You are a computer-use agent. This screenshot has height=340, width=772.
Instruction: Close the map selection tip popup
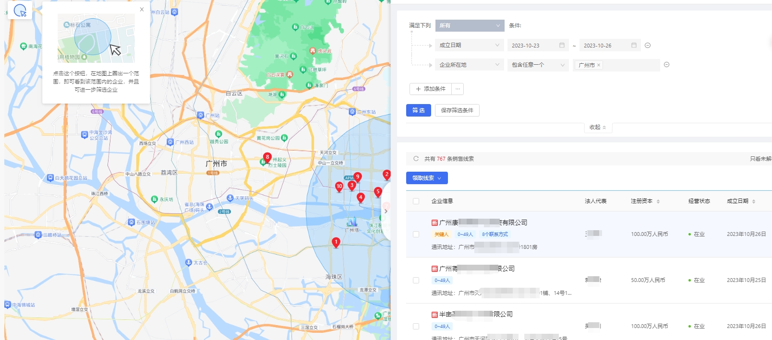pos(142,9)
